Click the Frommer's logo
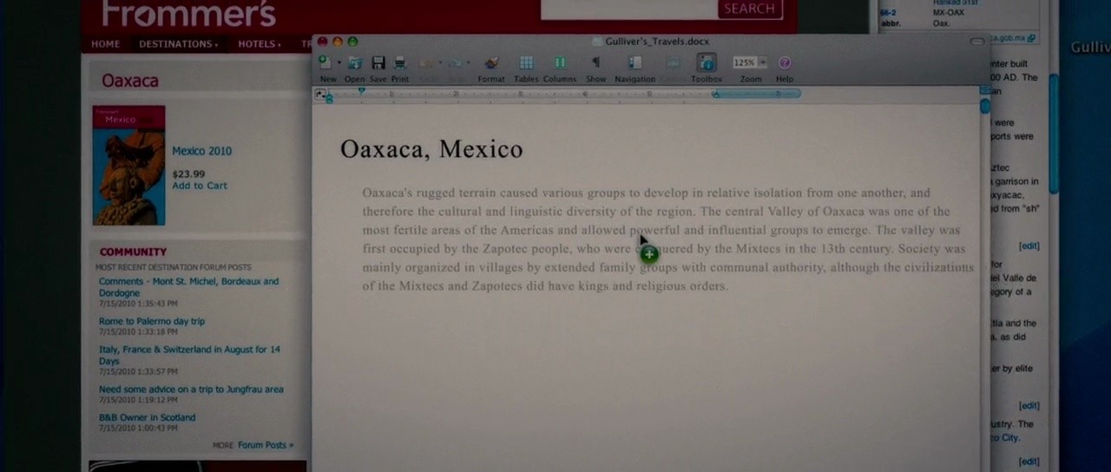Image resolution: width=1111 pixels, height=472 pixels. tap(187, 13)
